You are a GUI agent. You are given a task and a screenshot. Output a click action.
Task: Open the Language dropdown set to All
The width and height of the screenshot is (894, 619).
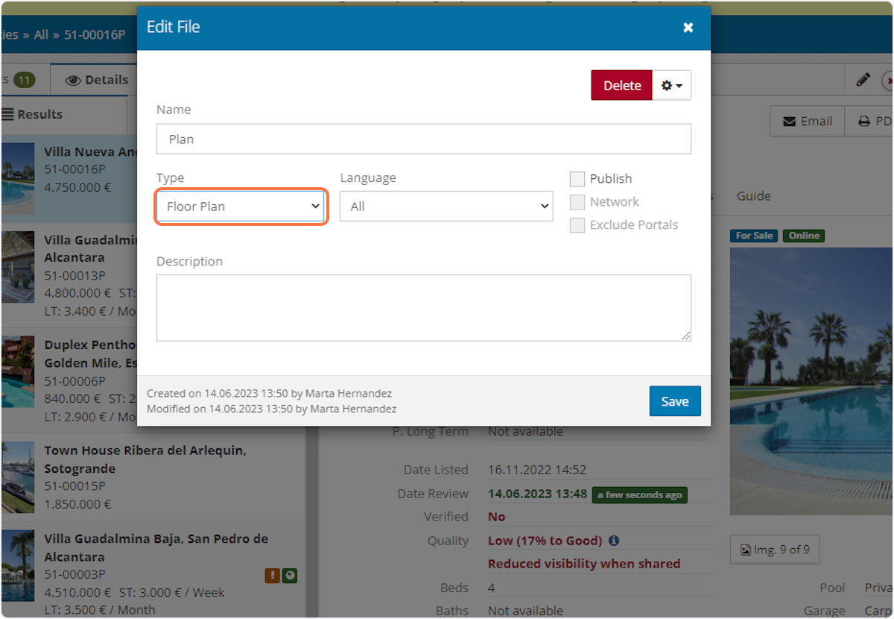(x=446, y=207)
